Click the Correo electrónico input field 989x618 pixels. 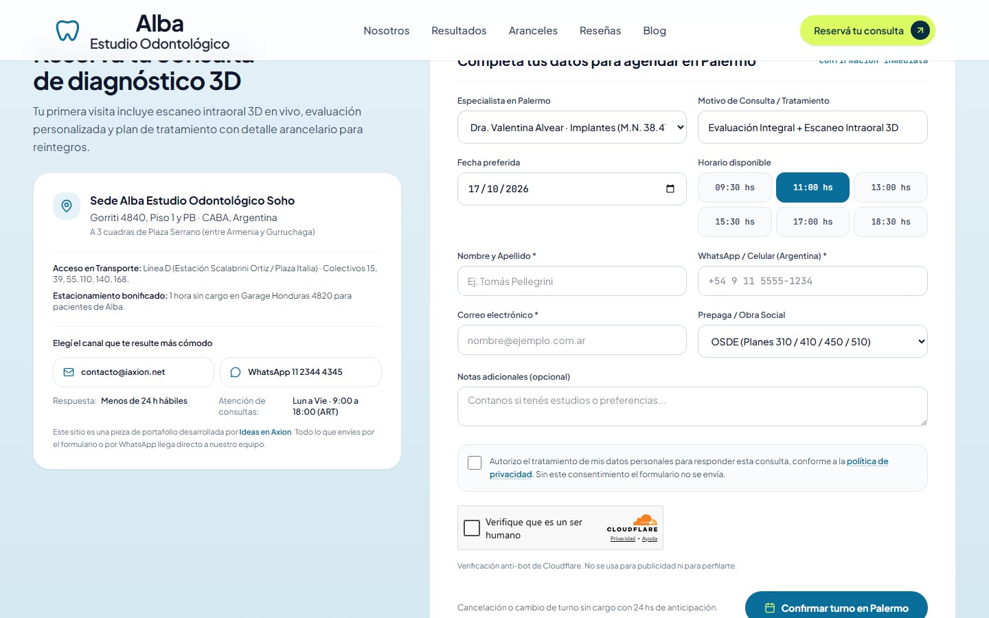pos(572,340)
